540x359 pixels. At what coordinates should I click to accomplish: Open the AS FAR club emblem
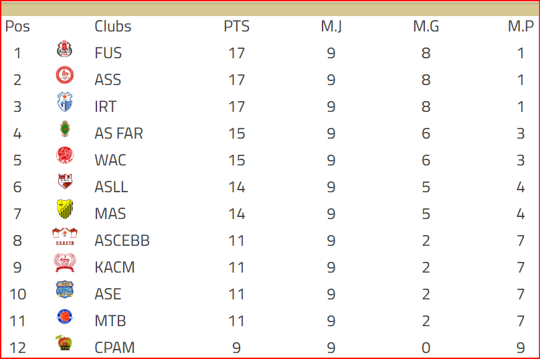pos(65,129)
